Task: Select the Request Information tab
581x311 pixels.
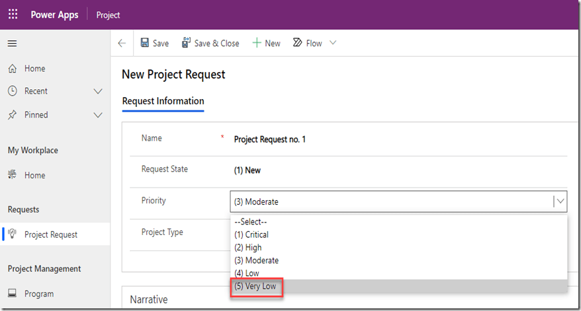Action: [163, 101]
